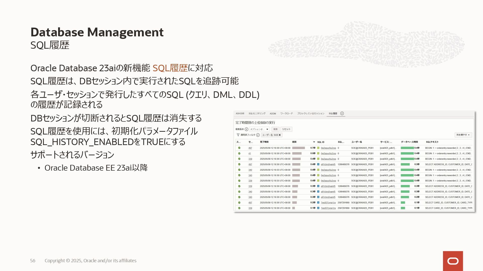Click the funnel filter icon
The width and height of the screenshot is (483, 271).
click(238, 135)
